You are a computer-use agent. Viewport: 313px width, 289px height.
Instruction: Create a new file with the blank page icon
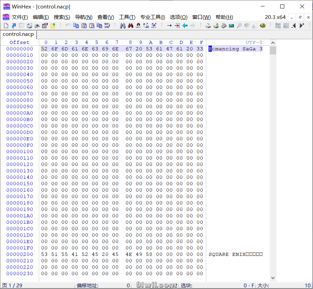coord(6,26)
